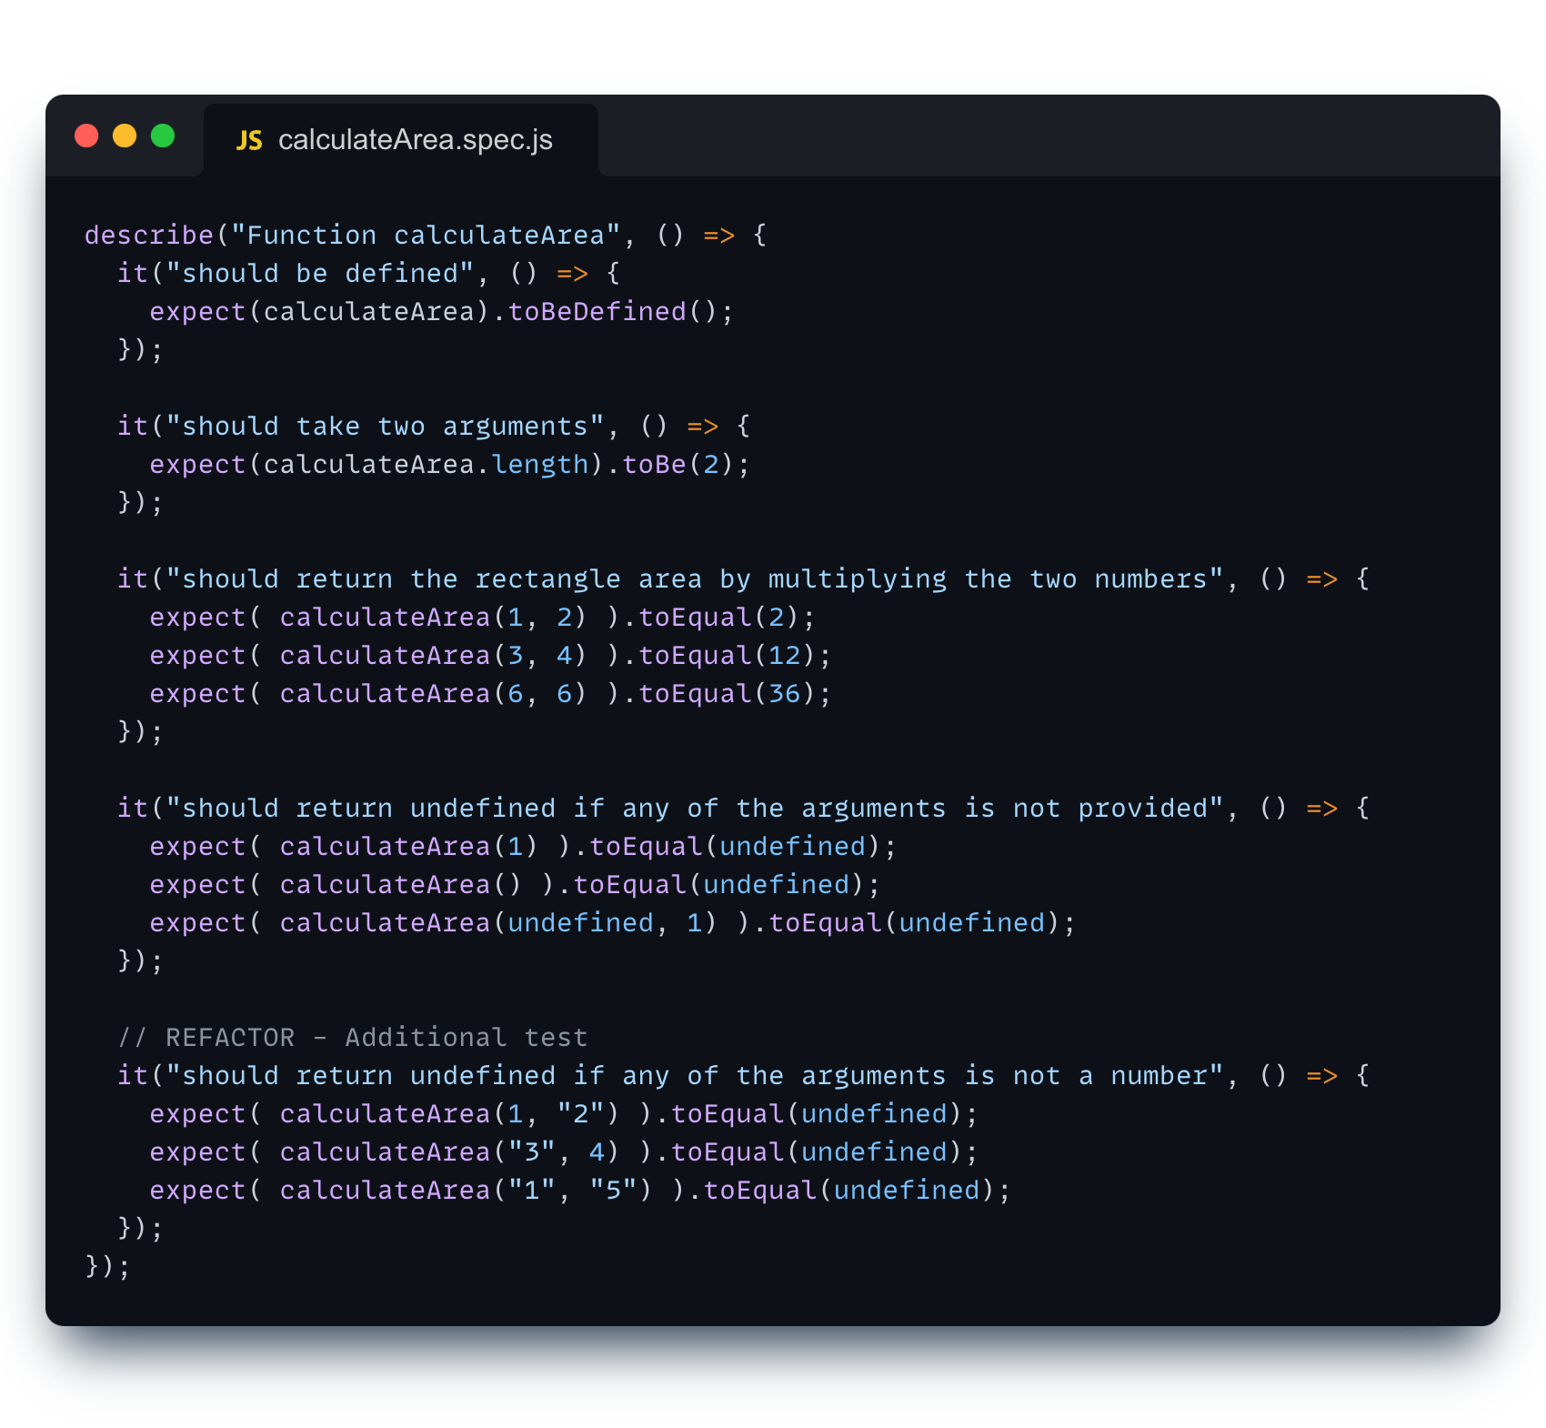Select the calculateArea.spec.js tab
This screenshot has height=1428, width=1546.
[x=415, y=139]
